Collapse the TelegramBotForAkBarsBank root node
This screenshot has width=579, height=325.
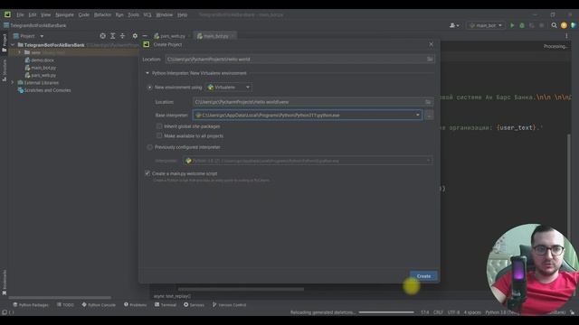pos(13,45)
